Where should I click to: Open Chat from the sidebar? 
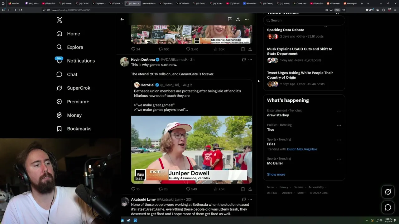(67, 74)
